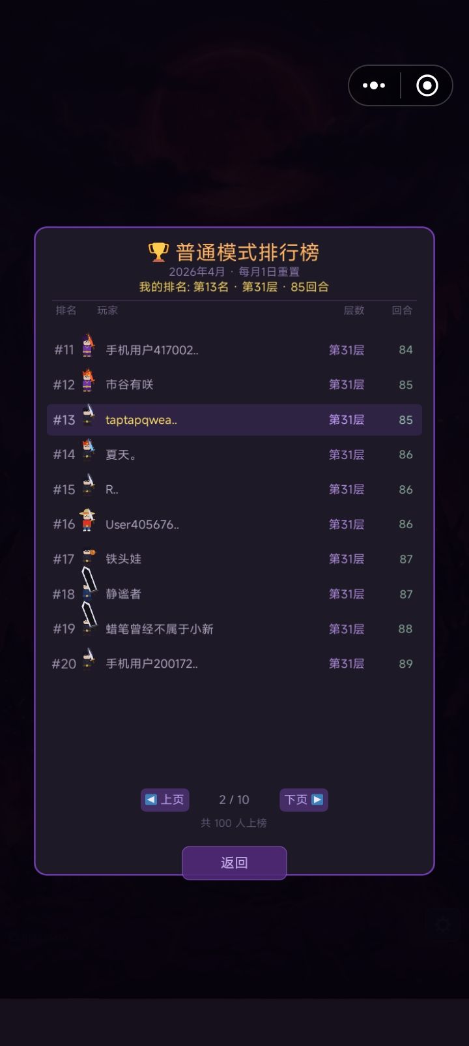
Task: Click the 回合 column header
Action: [402, 310]
